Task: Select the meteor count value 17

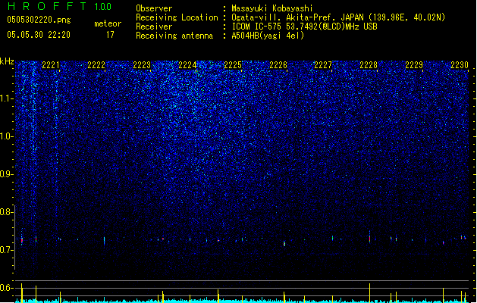Action: coord(110,35)
